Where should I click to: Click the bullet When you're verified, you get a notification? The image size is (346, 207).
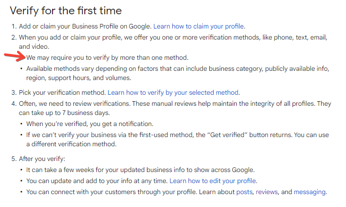coord(89,124)
